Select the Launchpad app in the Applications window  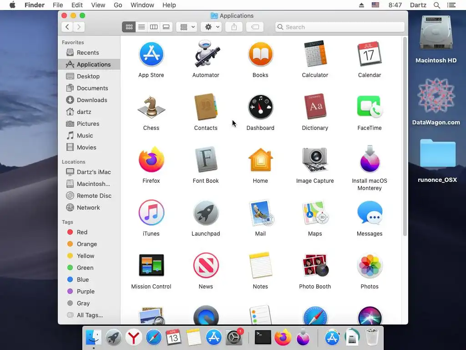(x=206, y=213)
